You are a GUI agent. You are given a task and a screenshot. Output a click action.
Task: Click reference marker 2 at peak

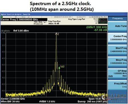(x=56, y=34)
